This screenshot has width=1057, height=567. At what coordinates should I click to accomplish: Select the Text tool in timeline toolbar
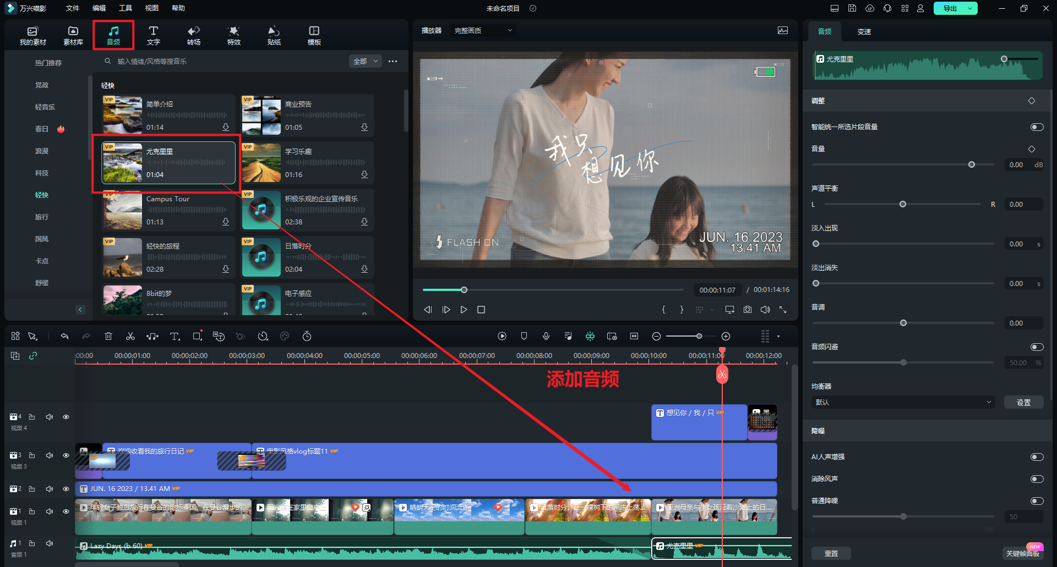pyautogui.click(x=175, y=336)
